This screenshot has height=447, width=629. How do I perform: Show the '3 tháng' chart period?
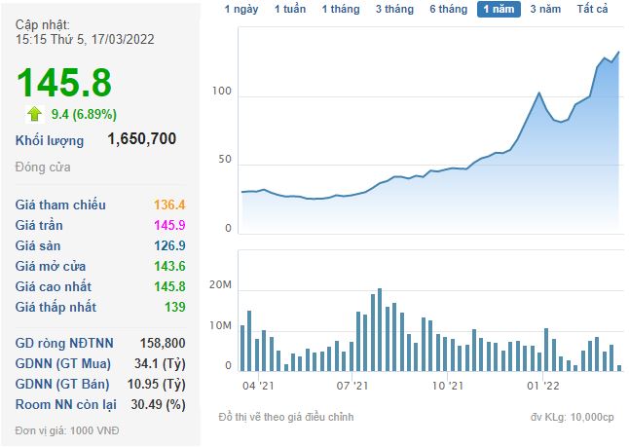point(393,10)
